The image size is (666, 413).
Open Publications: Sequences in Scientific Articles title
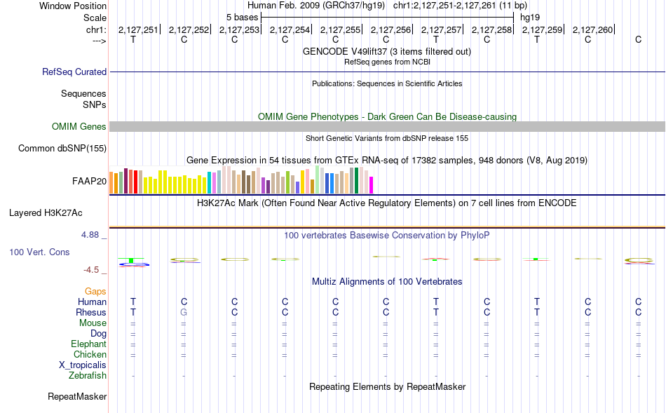click(387, 83)
